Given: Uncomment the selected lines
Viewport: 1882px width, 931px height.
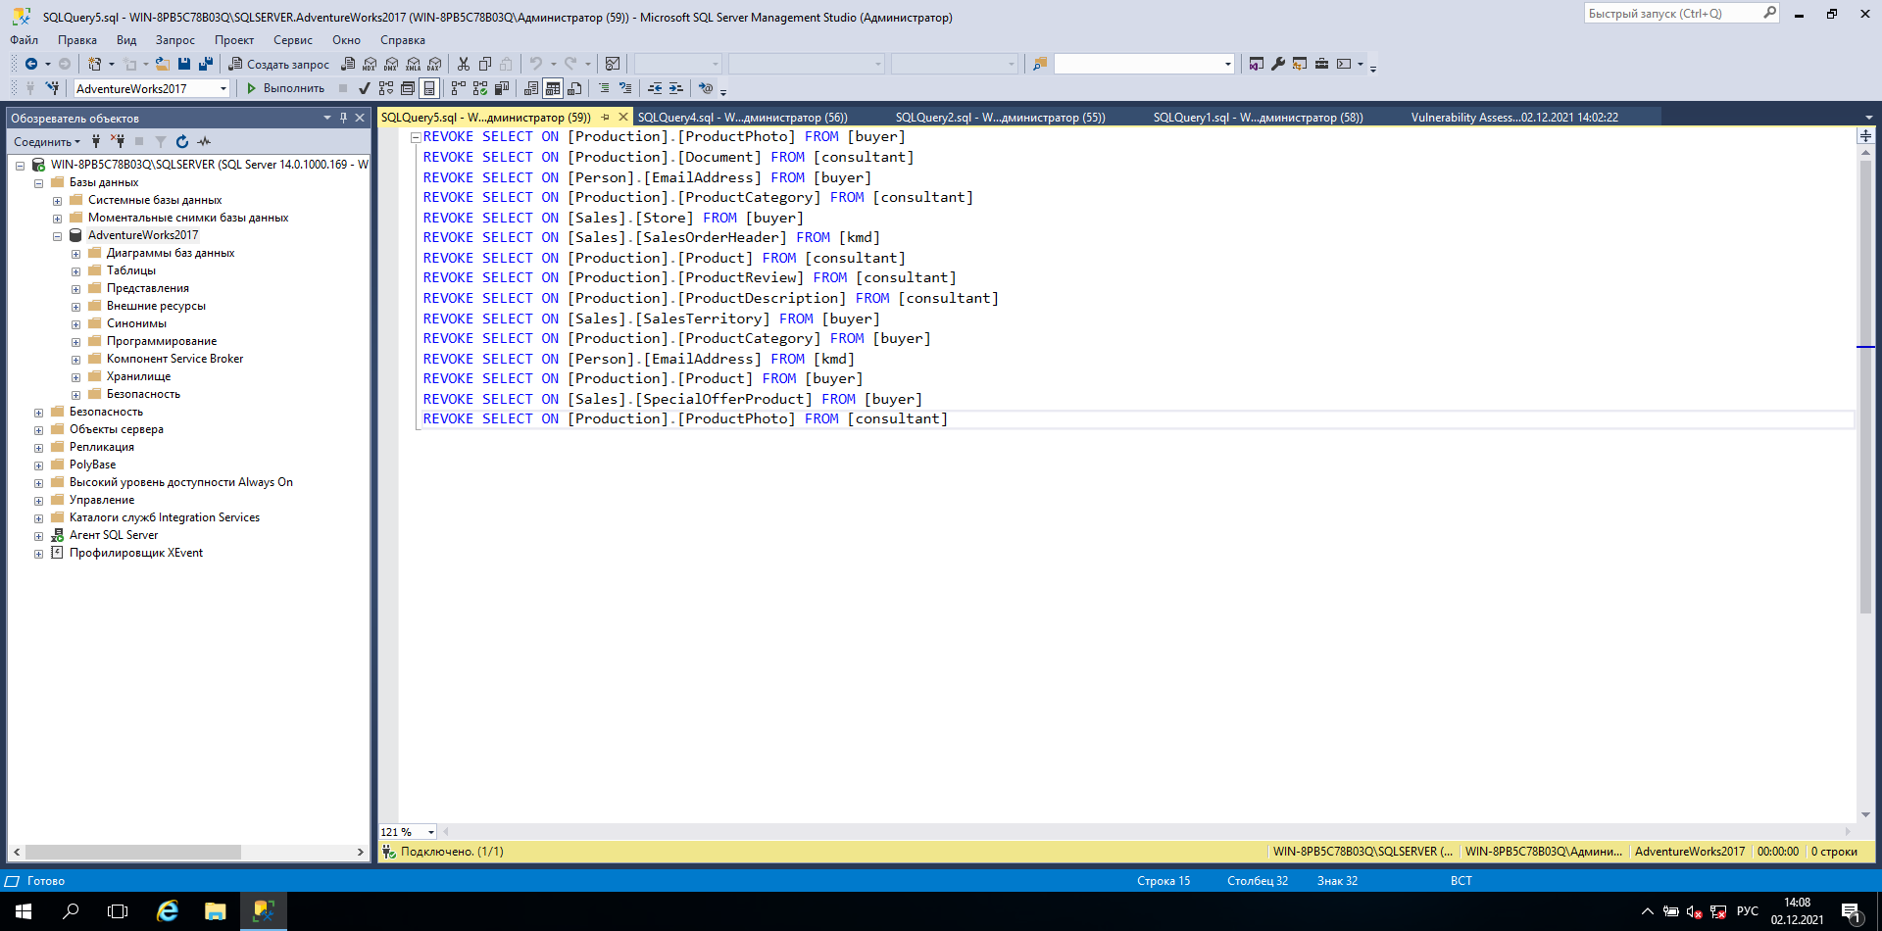Looking at the screenshot, I should 625,88.
